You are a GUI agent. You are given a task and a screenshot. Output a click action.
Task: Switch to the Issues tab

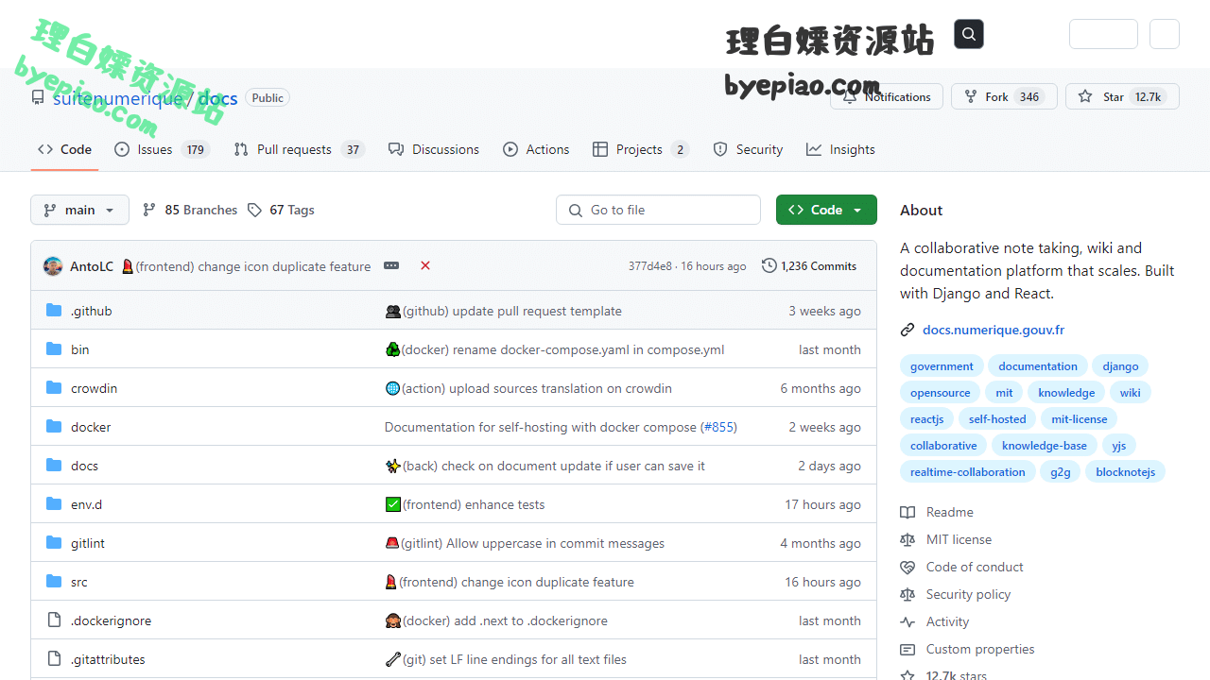(162, 149)
